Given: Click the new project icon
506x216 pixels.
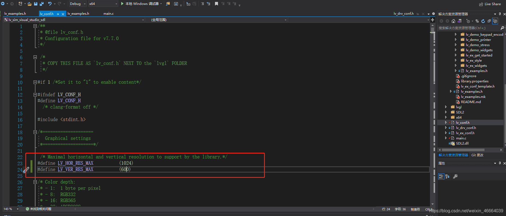Looking at the screenshot, I should tap(20, 4).
